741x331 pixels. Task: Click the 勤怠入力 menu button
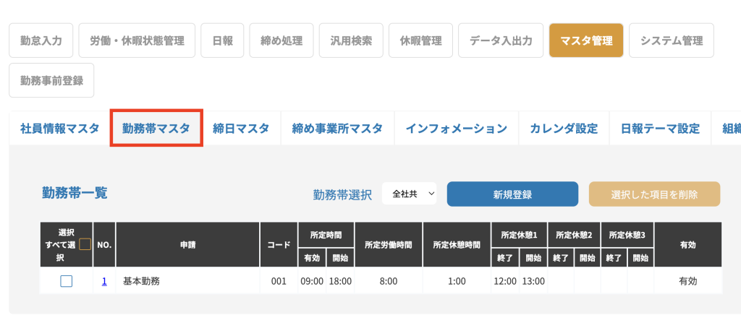(x=41, y=40)
